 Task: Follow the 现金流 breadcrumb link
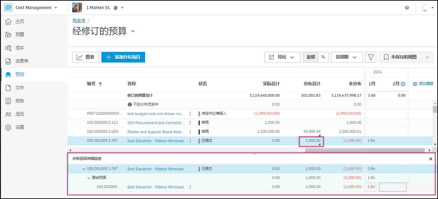78,20
